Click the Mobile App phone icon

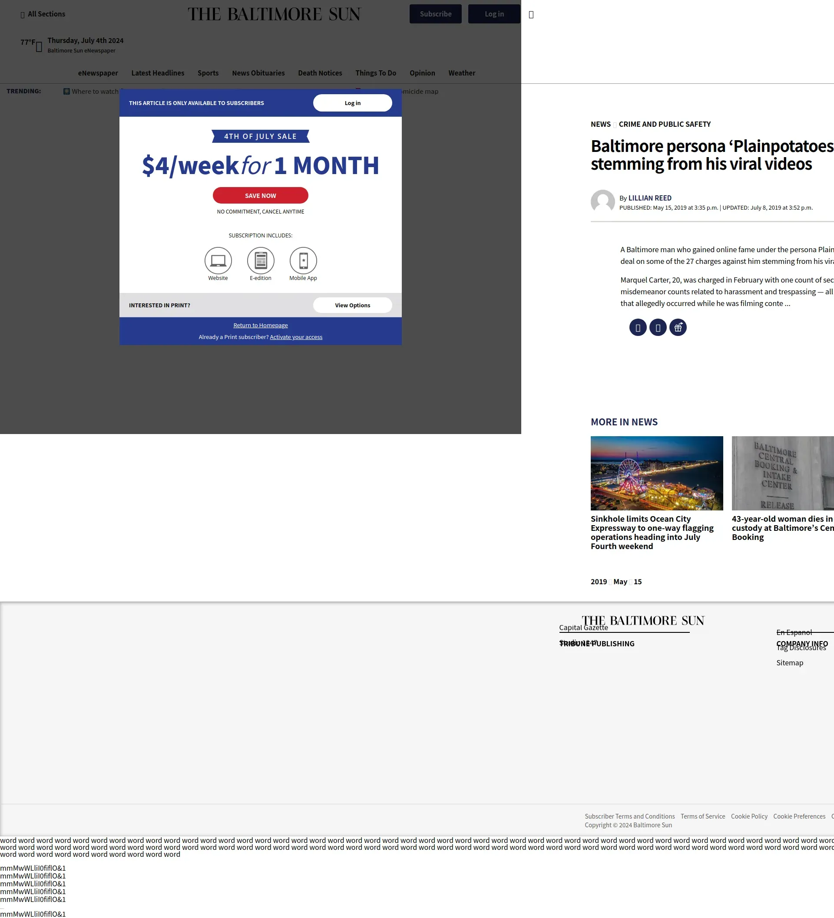(303, 260)
